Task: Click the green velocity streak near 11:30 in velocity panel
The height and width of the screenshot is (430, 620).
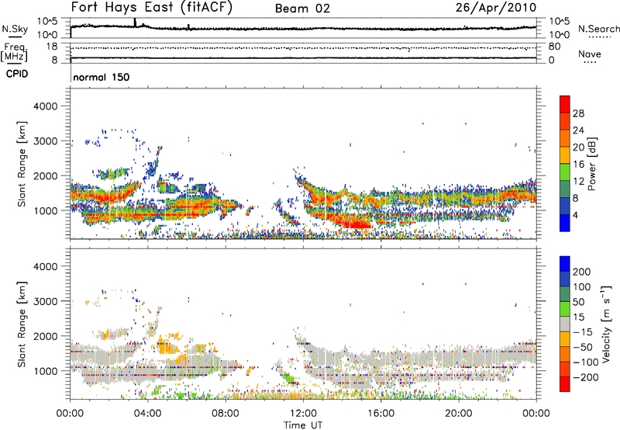Action: click(290, 380)
